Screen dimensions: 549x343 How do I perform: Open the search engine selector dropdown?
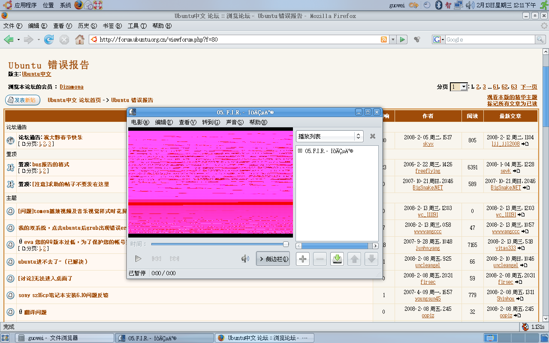[x=439, y=39]
